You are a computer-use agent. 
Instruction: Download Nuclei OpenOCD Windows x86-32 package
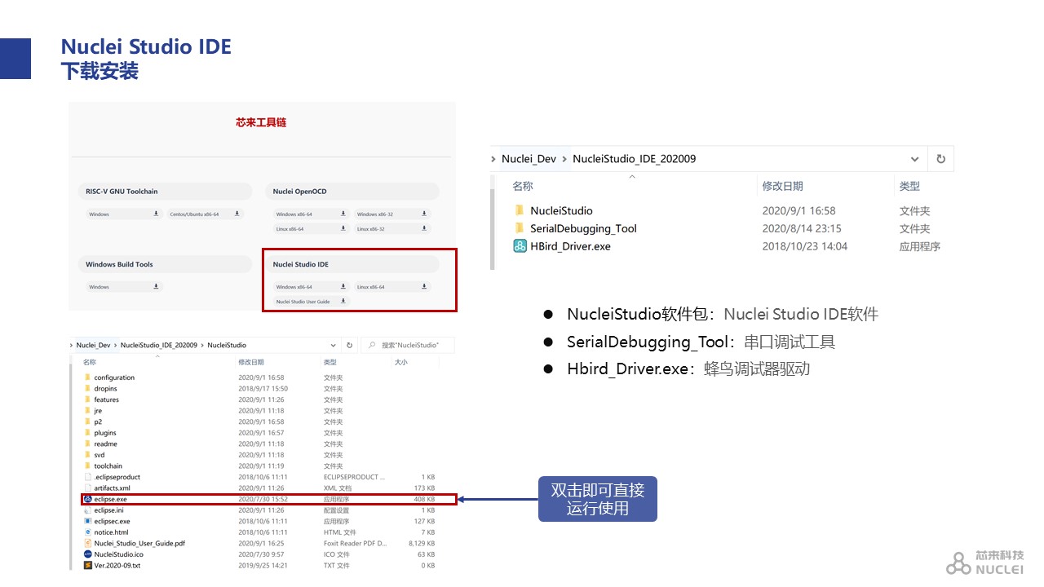tap(424, 214)
